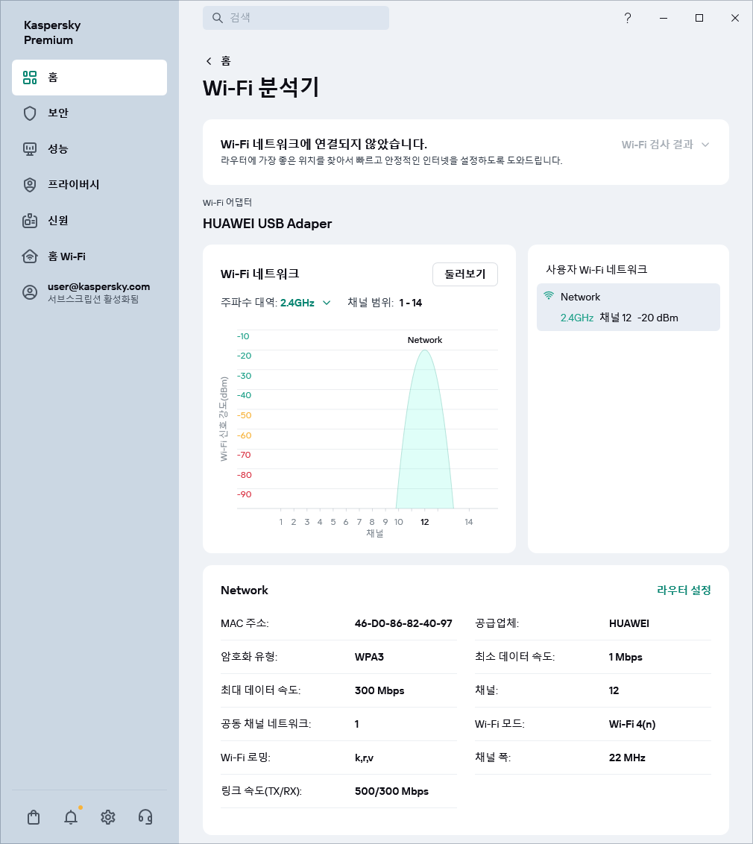Open the Performance (성능) monitor icon
753x844 pixels.
pos(28,149)
